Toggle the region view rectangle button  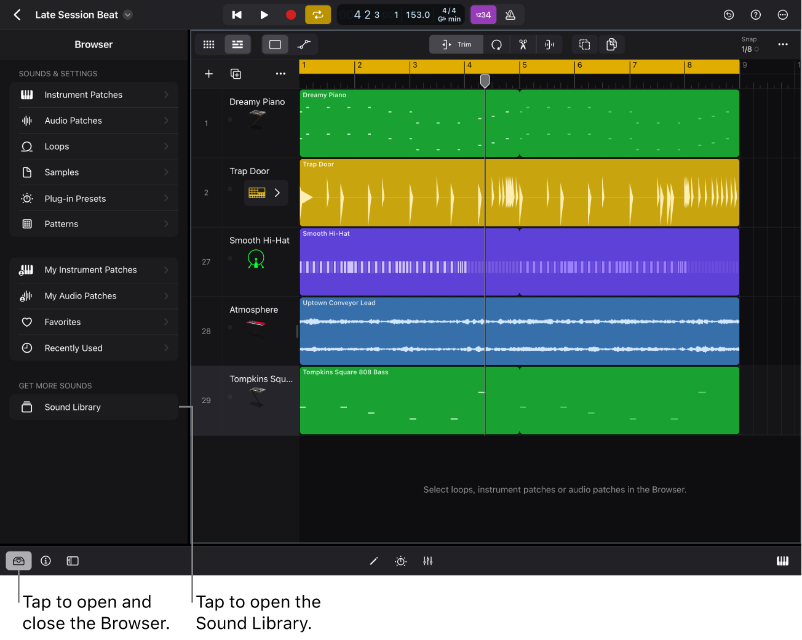tap(275, 44)
